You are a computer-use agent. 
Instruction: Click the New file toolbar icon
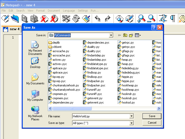5,18
